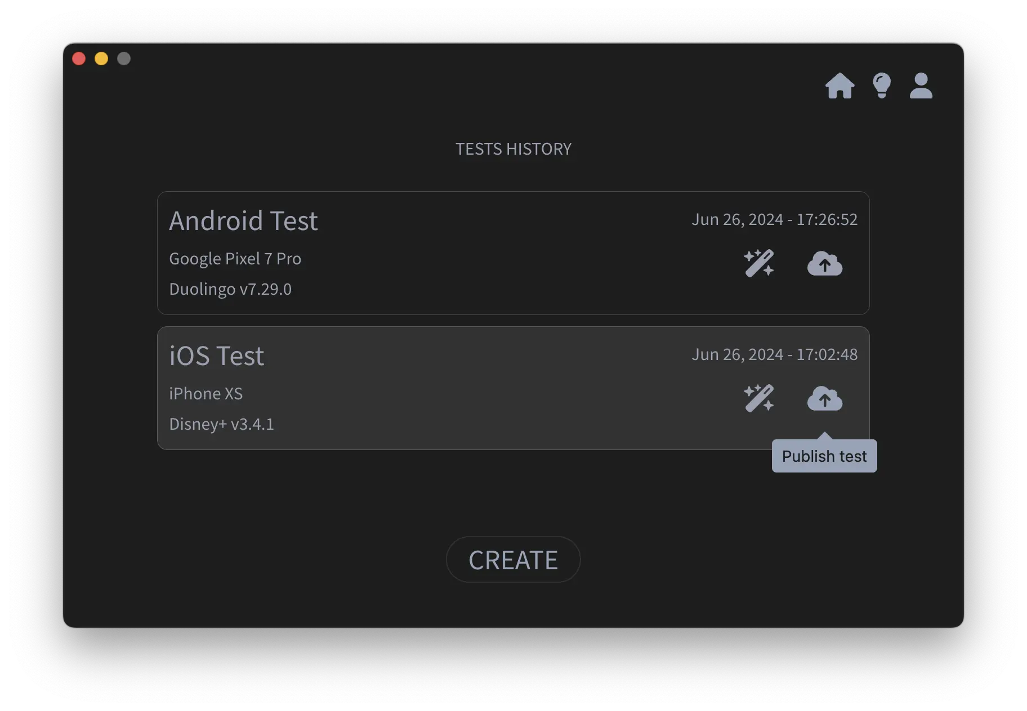Viewport: 1027px width, 711px height.
Task: Select the iOS Test title text
Action: [x=216, y=355]
